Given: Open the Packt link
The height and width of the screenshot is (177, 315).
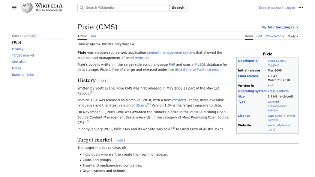Looking at the screenshot, I should (194, 112).
